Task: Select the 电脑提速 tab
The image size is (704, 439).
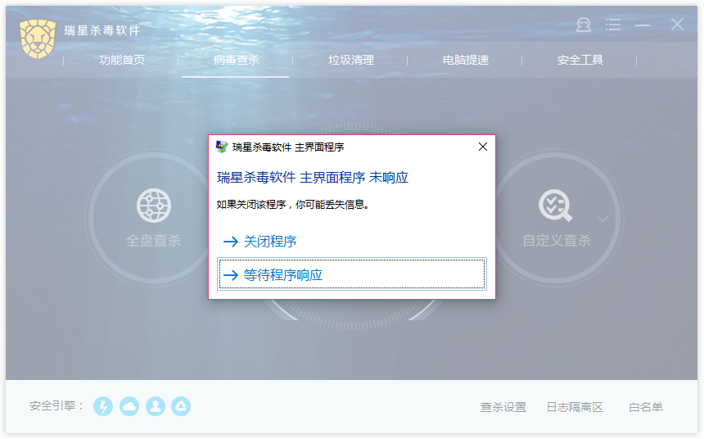Action: 466,60
